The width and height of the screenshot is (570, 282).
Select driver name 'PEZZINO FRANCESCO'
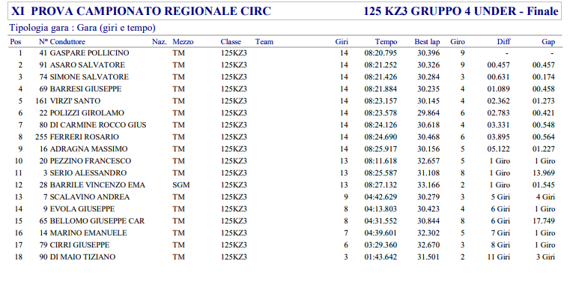click(x=91, y=161)
